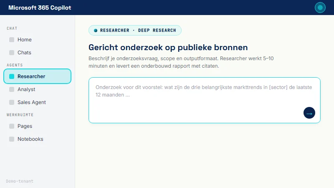This screenshot has width=334, height=188.
Task: Click the Demo-tenant label
Action: tap(20, 181)
